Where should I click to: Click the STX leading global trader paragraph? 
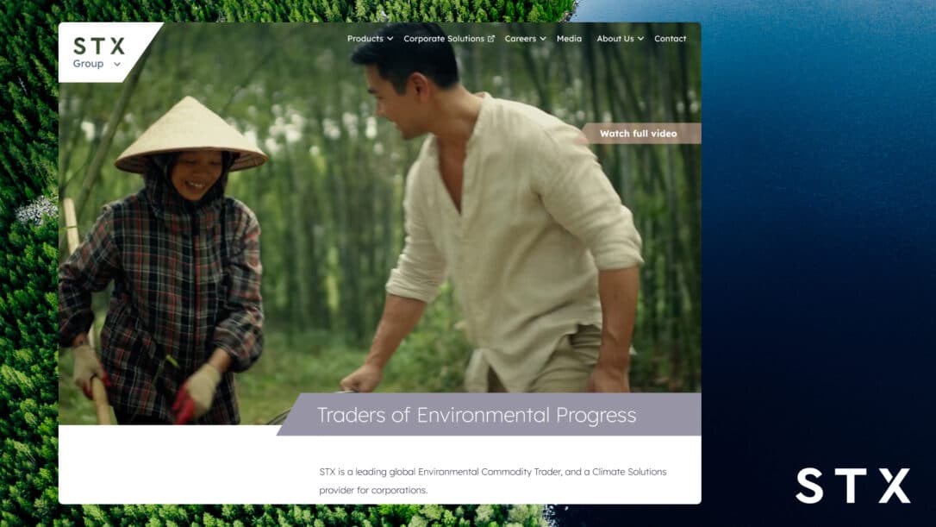(492, 480)
